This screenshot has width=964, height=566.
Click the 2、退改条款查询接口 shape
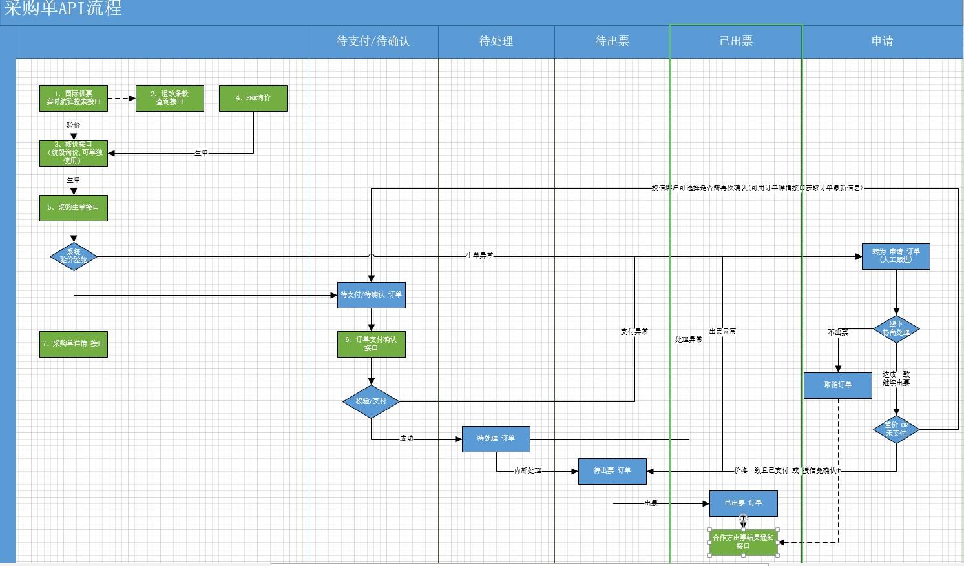coord(169,98)
